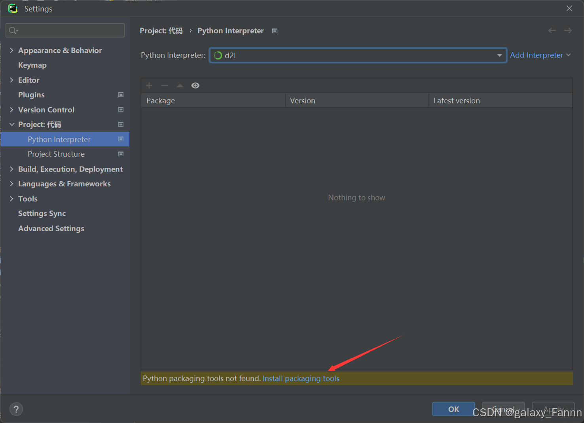584x423 pixels.
Task: Click the sync square icon next to Plugins
Action: 121,95
